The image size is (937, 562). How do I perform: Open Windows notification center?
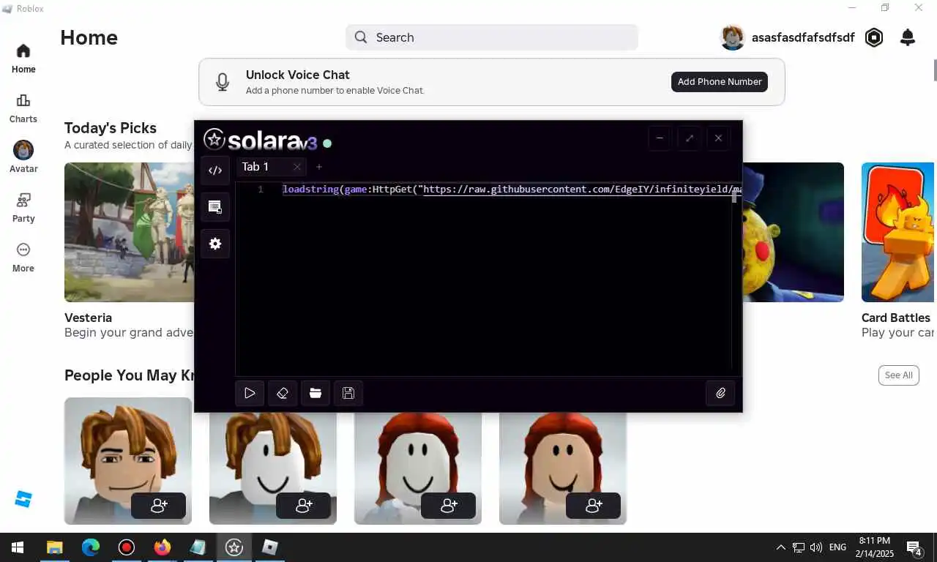(914, 547)
